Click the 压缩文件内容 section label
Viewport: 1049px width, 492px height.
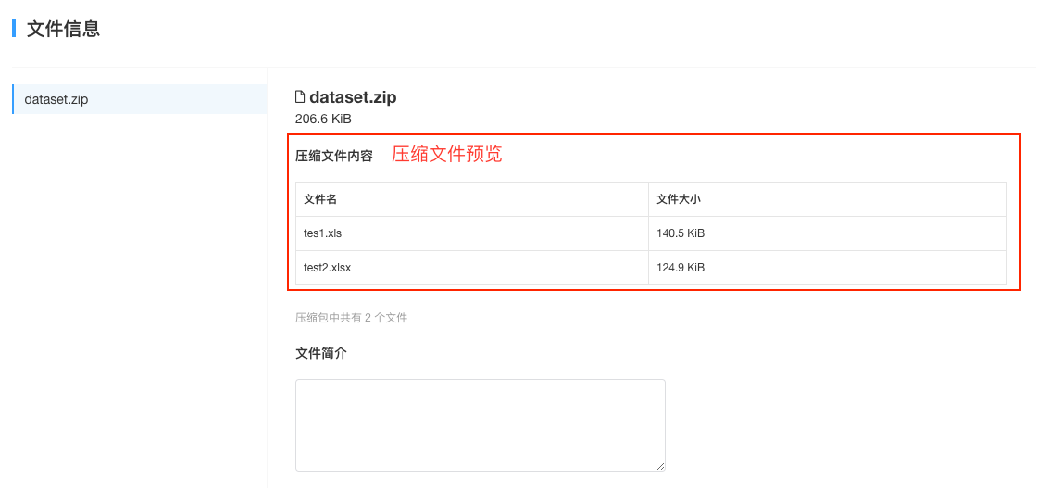click(x=334, y=157)
